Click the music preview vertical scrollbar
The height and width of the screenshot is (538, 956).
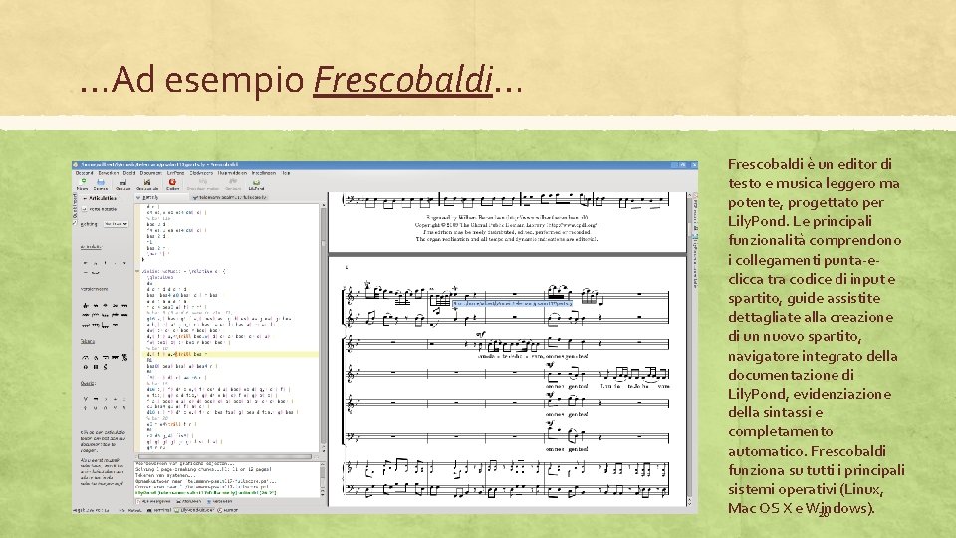click(689, 348)
